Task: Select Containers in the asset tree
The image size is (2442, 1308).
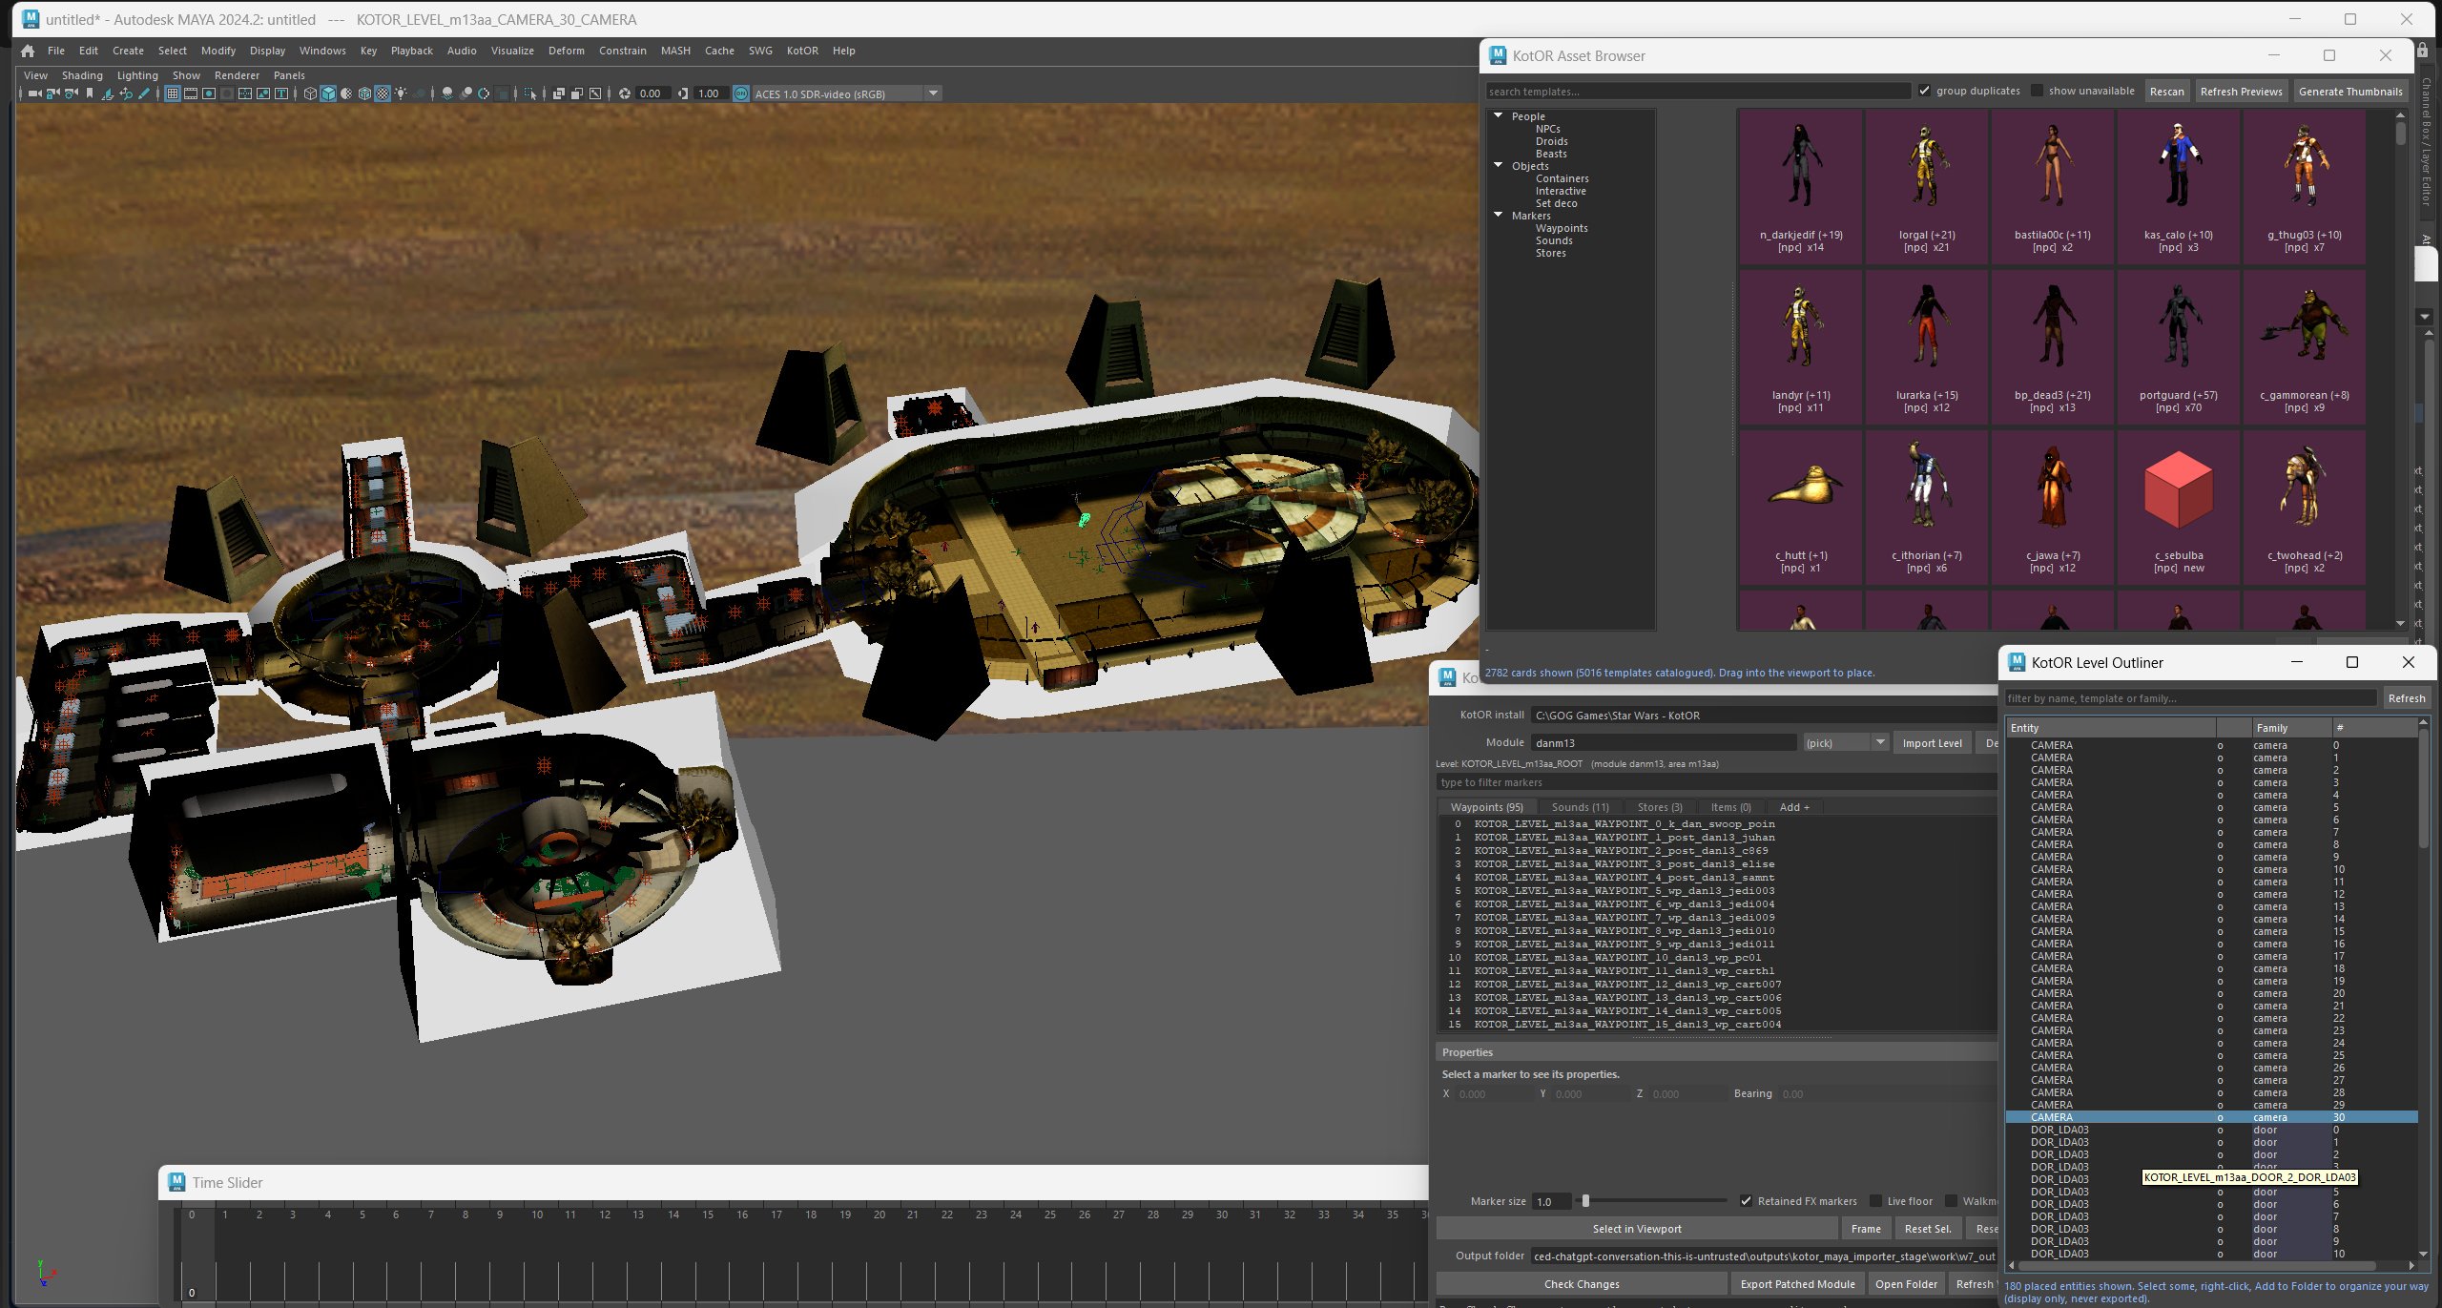Action: coord(1562,178)
